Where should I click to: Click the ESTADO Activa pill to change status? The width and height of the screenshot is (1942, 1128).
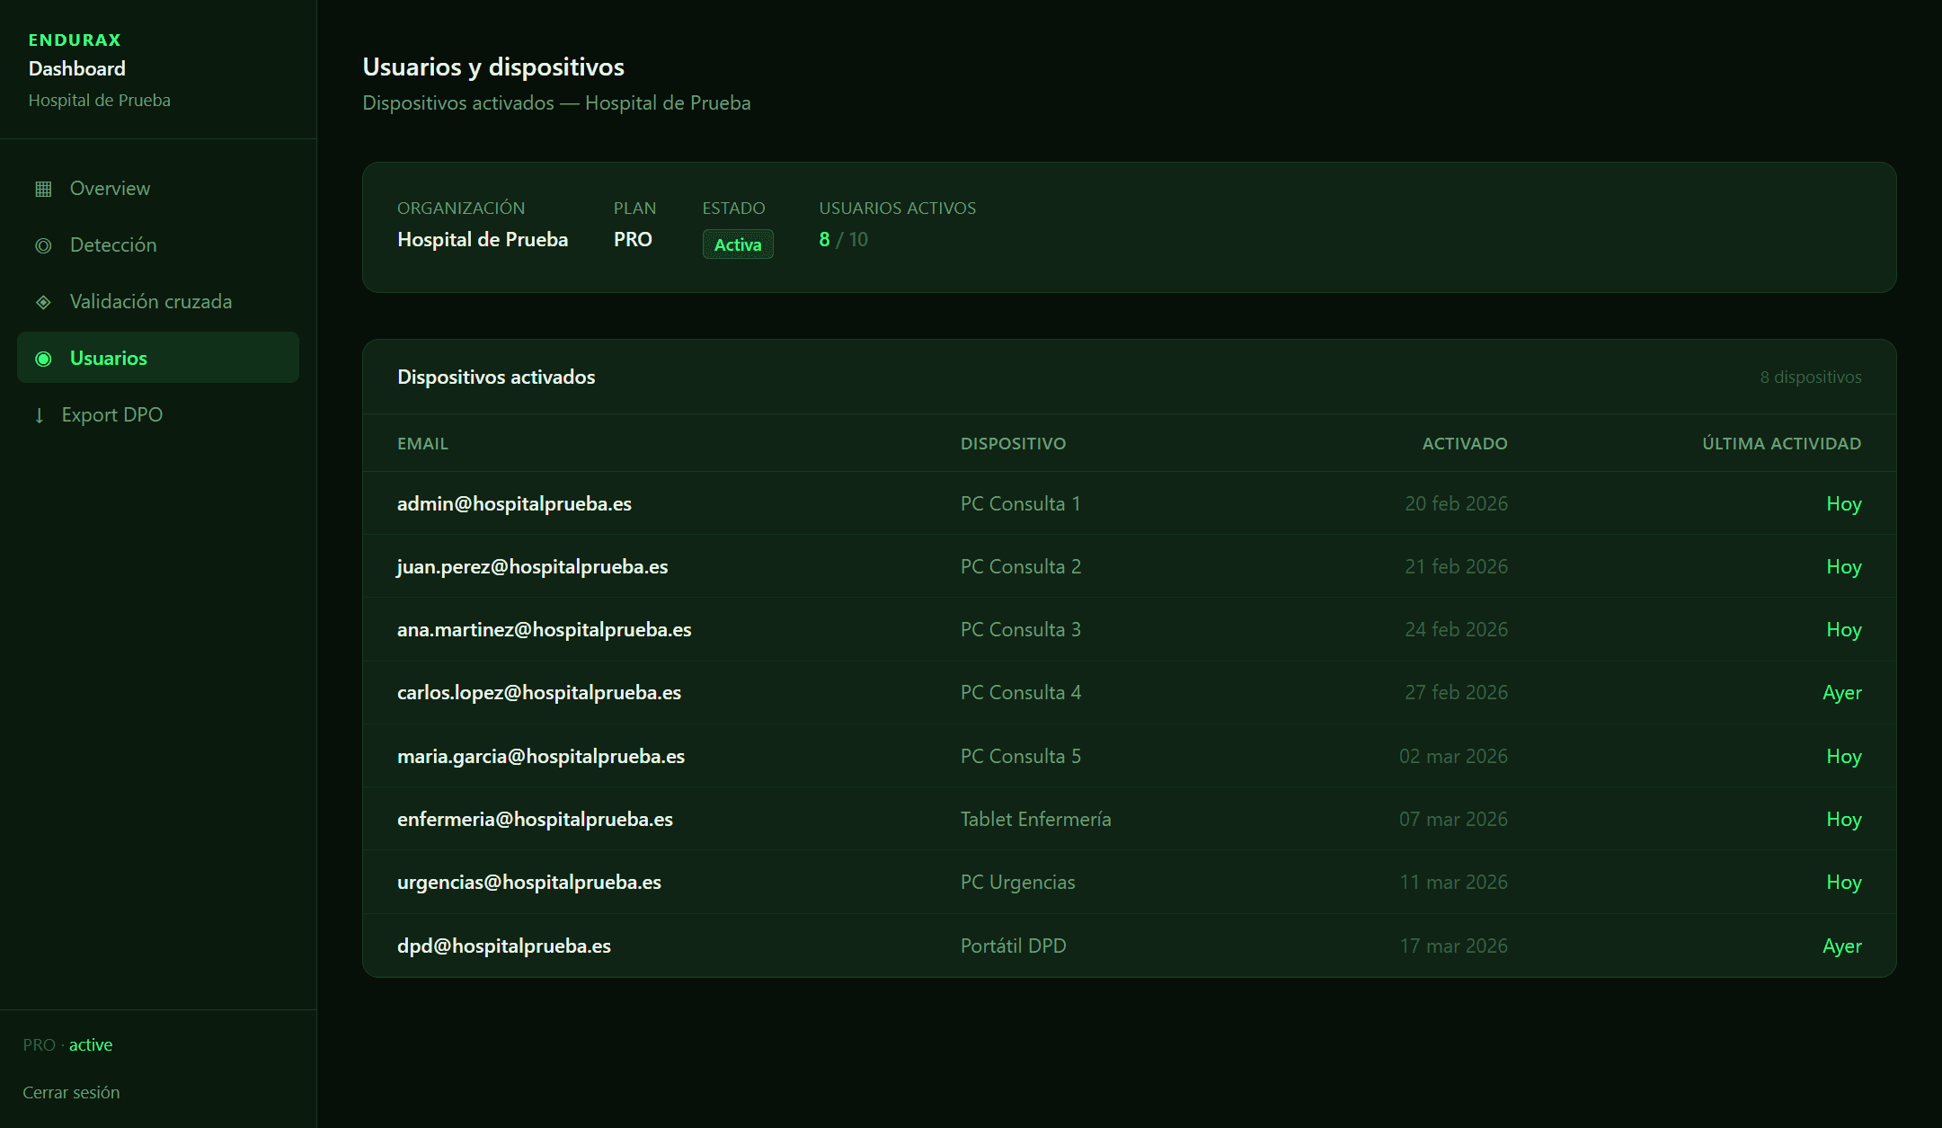click(737, 244)
